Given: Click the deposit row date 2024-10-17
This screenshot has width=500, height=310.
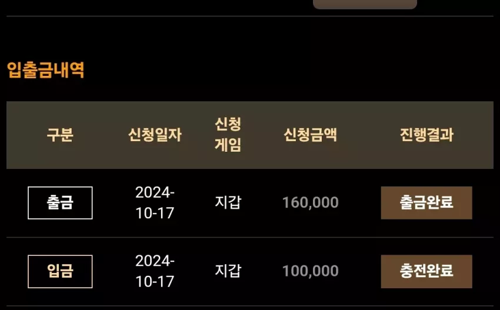Looking at the screenshot, I should (x=155, y=271).
